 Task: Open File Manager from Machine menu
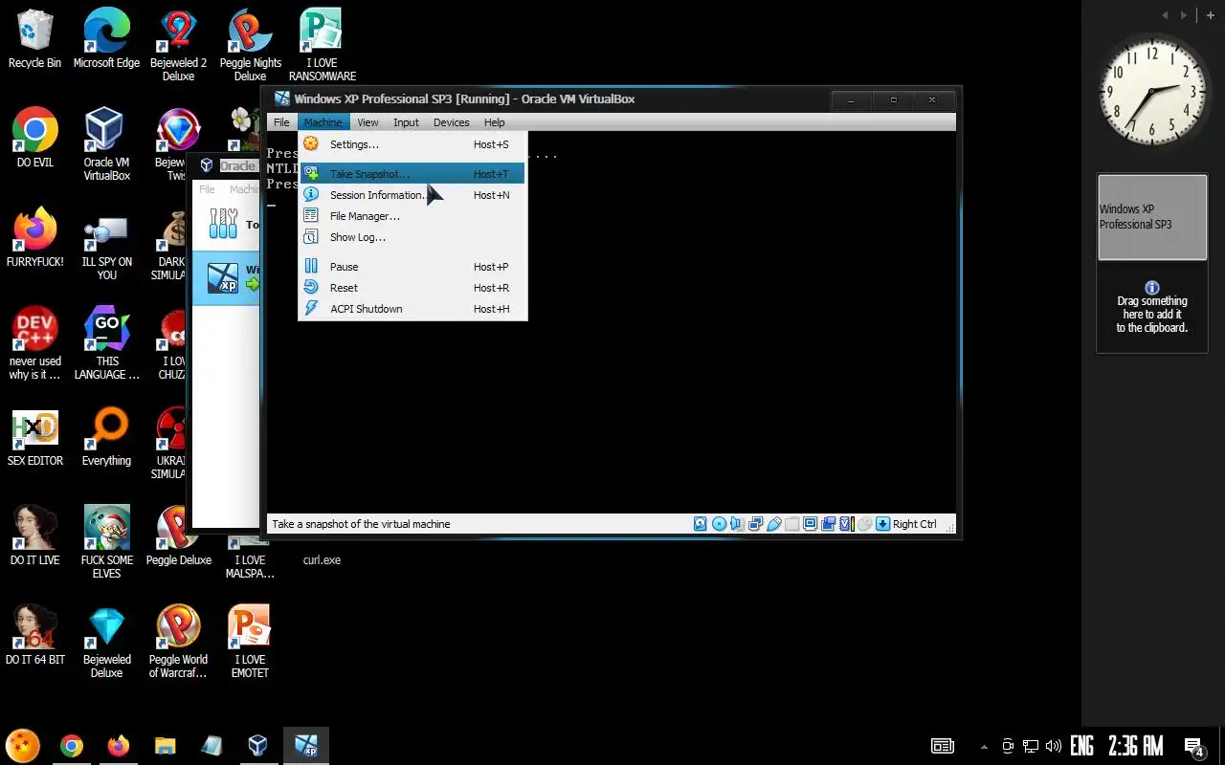point(412,216)
